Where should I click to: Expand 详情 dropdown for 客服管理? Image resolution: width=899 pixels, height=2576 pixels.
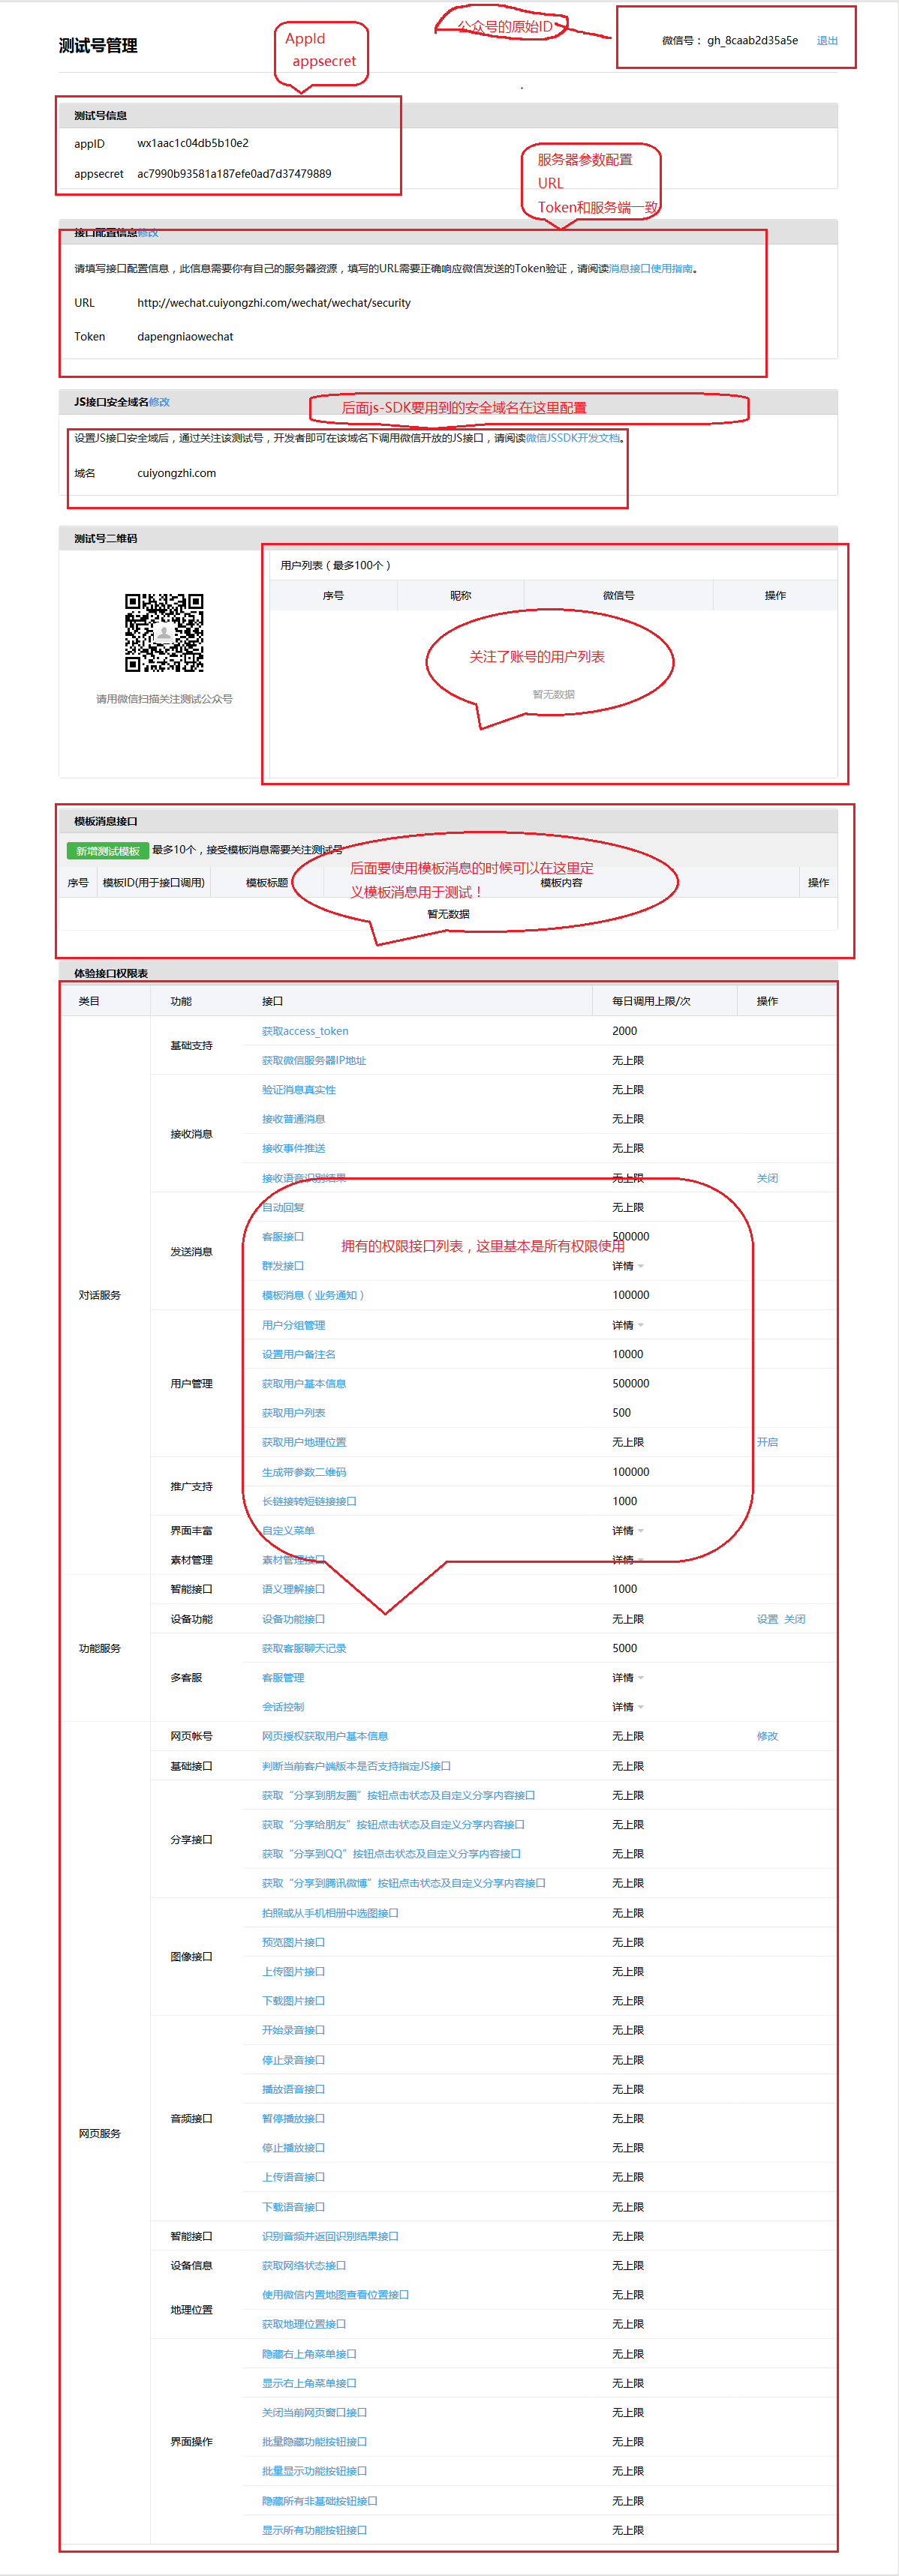[x=627, y=1678]
